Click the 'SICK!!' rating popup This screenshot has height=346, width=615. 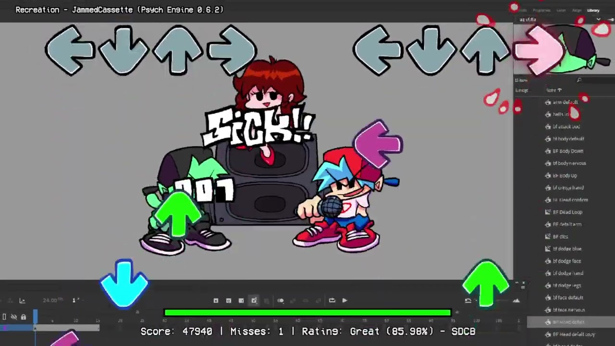tap(259, 127)
